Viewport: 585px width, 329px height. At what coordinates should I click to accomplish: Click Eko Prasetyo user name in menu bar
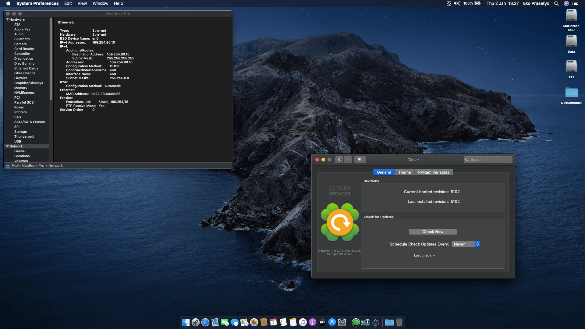(x=536, y=3)
